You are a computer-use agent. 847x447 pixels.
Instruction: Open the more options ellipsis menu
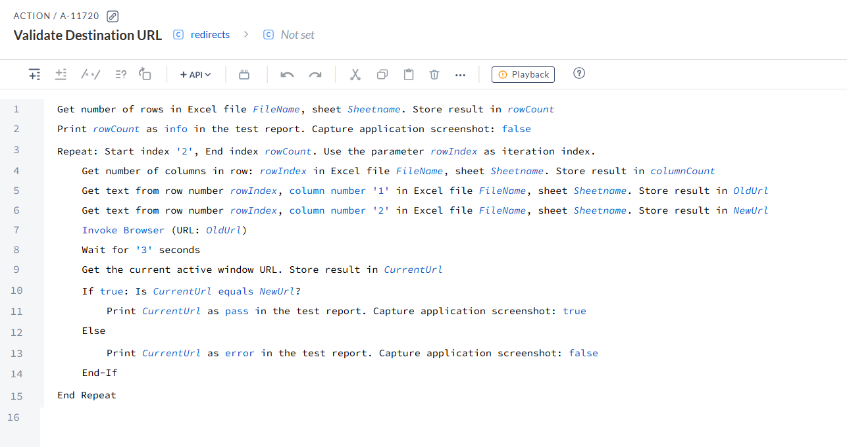pos(460,74)
